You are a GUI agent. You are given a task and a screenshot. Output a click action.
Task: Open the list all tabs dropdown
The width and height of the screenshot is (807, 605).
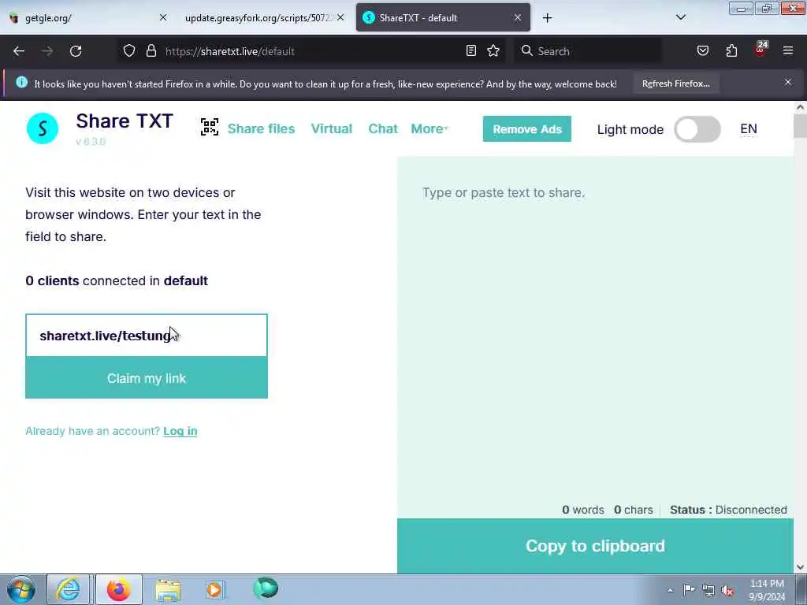681,17
